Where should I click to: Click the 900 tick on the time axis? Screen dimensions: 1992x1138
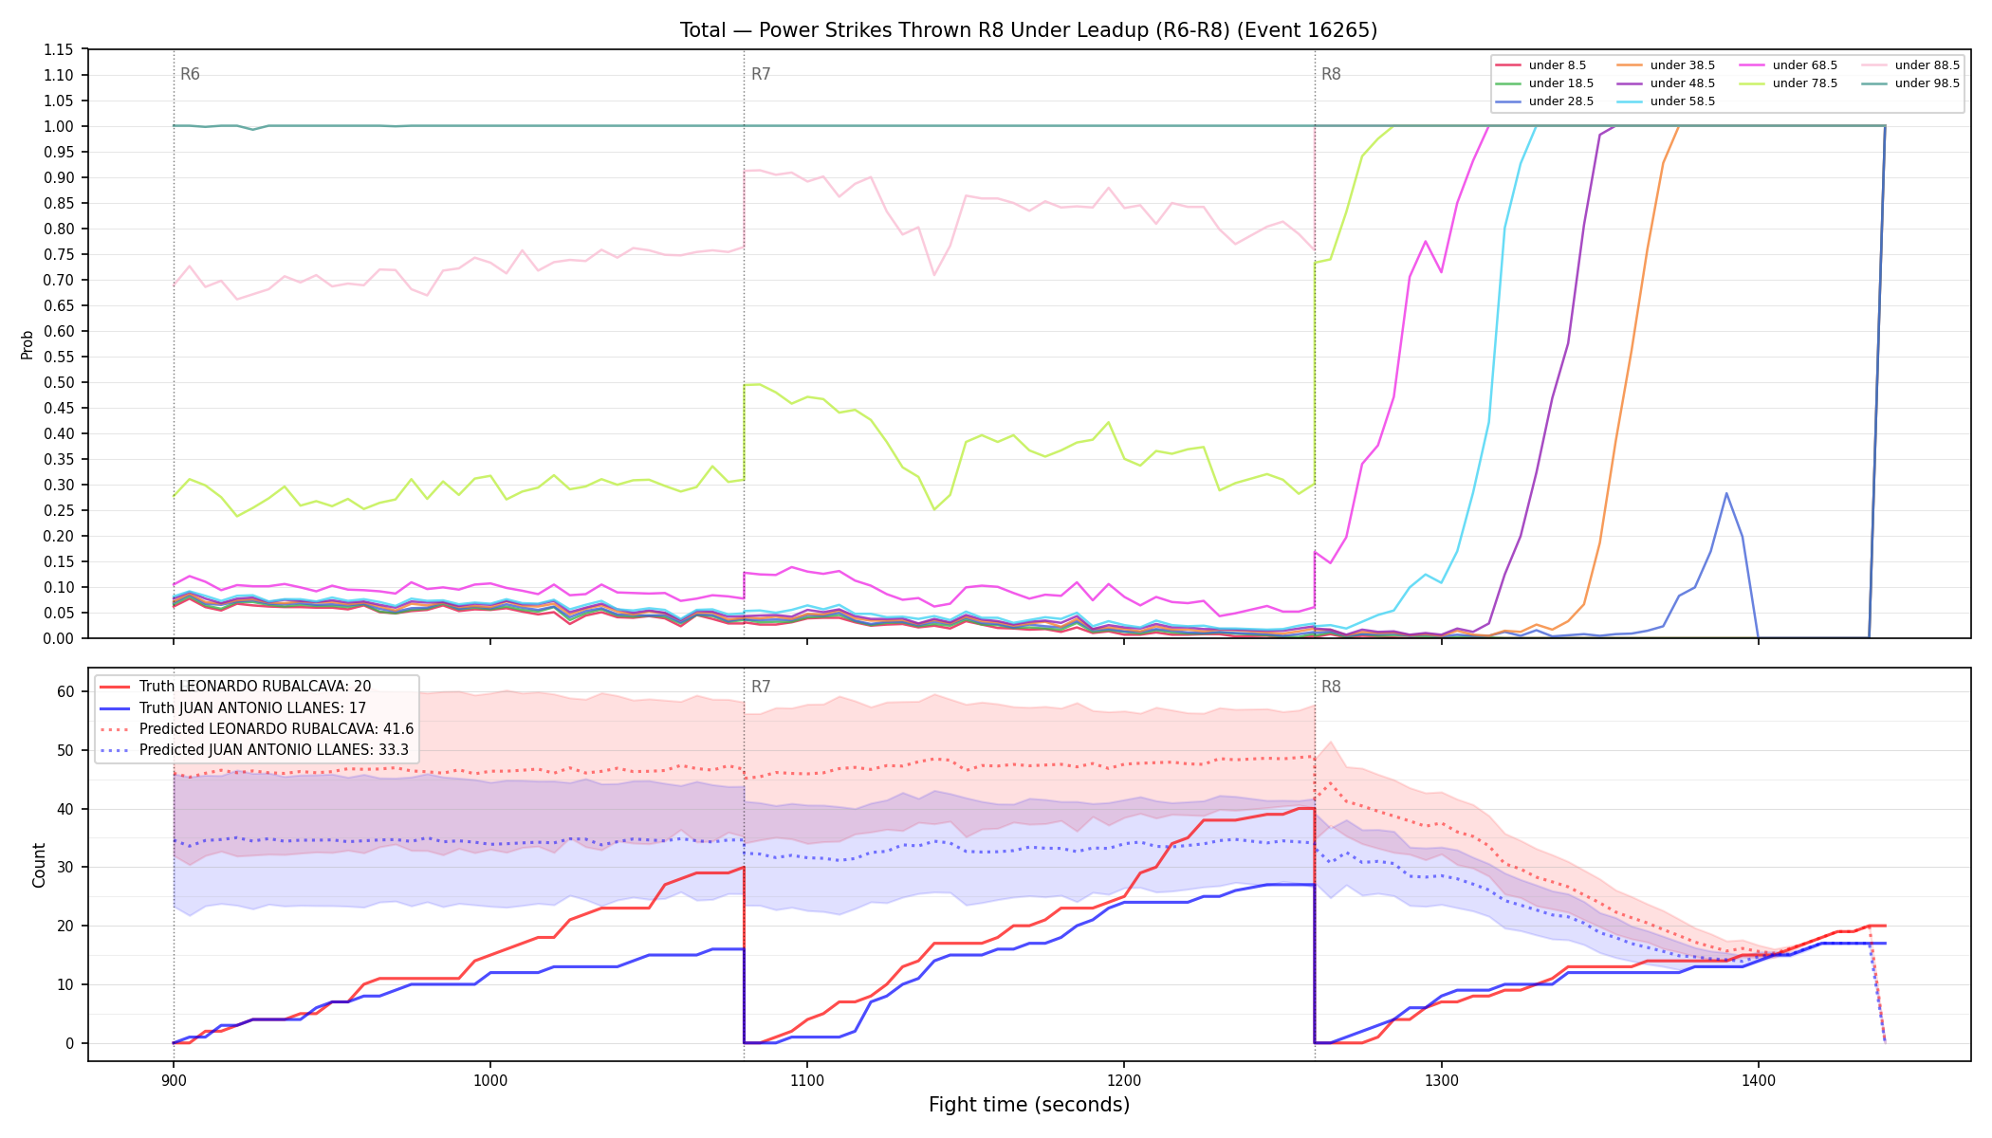173,1079
